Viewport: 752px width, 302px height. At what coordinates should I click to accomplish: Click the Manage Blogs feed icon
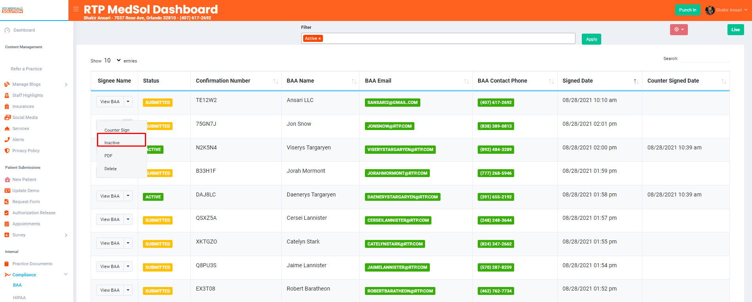7,84
